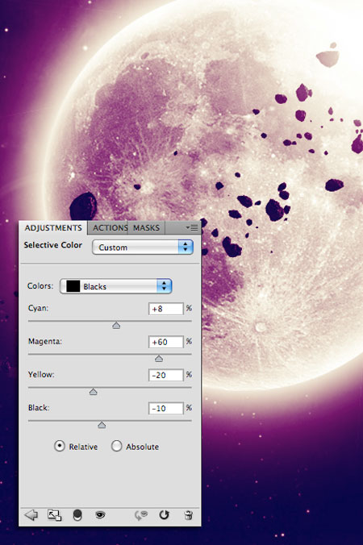Select the Relative radio button

pos(60,446)
